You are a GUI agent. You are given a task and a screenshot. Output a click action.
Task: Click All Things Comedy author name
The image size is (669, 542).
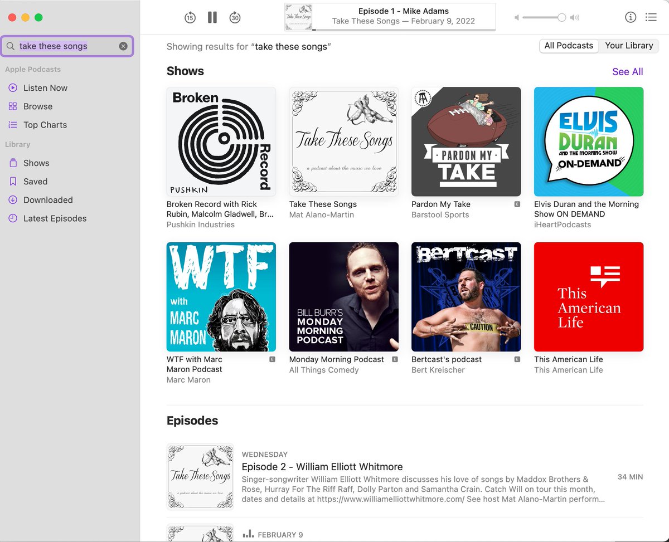click(324, 370)
